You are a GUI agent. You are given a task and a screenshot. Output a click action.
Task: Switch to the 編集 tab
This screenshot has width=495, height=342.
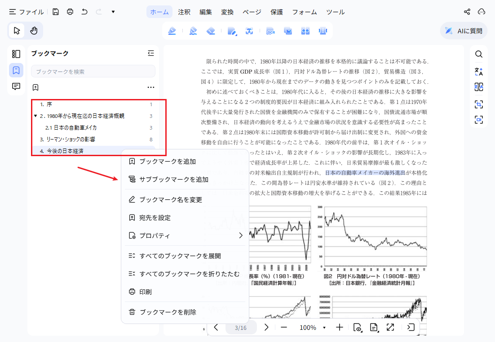coord(206,12)
